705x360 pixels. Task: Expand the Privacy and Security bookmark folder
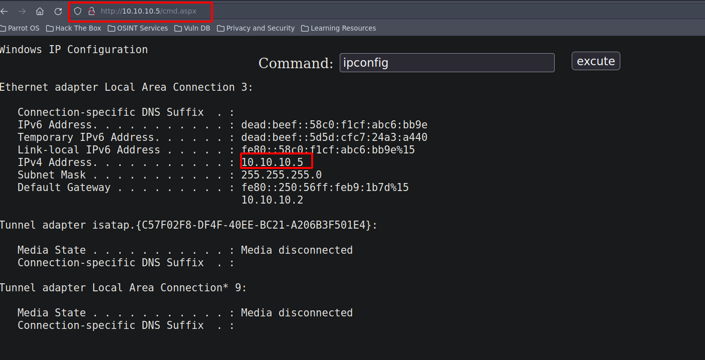[x=260, y=28]
